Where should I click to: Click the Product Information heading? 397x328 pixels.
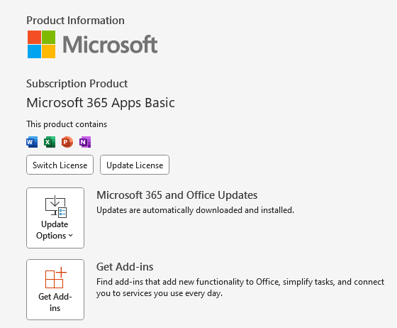pyautogui.click(x=75, y=21)
